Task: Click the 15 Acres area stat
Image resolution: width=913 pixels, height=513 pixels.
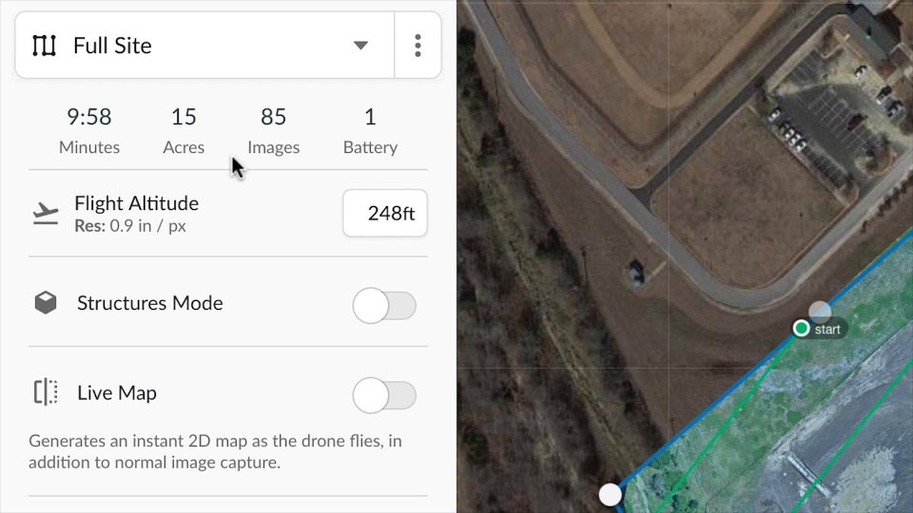Action: pos(184,130)
